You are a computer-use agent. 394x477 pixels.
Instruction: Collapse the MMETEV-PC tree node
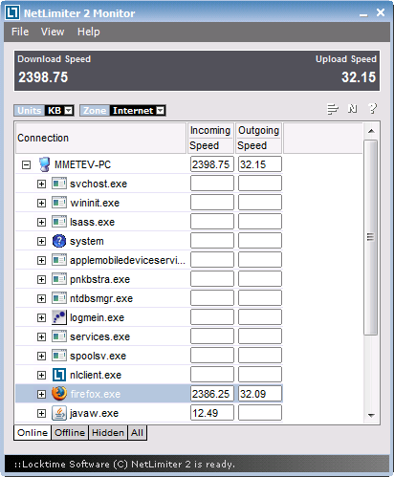coord(26,164)
